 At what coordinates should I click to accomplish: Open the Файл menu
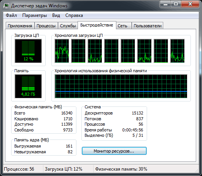(x=12, y=15)
